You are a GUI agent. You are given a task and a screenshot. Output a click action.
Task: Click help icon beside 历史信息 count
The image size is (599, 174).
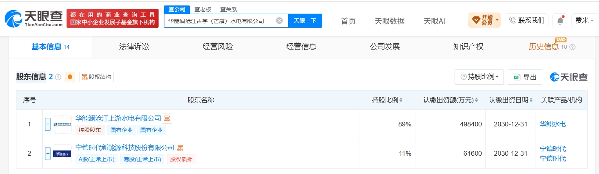click(x=572, y=47)
